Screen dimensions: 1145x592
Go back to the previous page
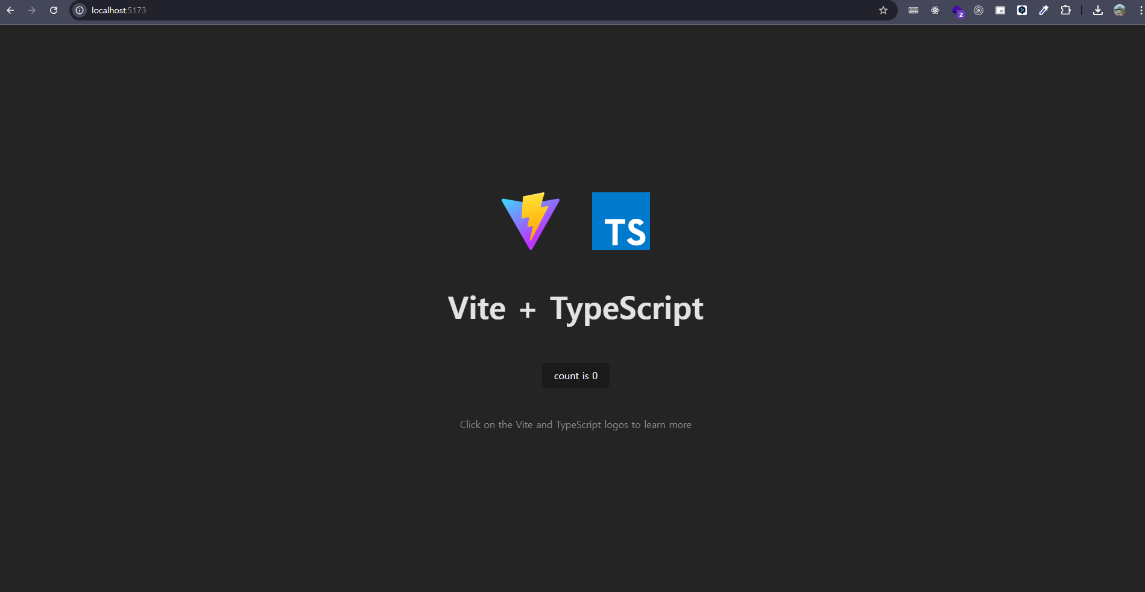point(10,10)
